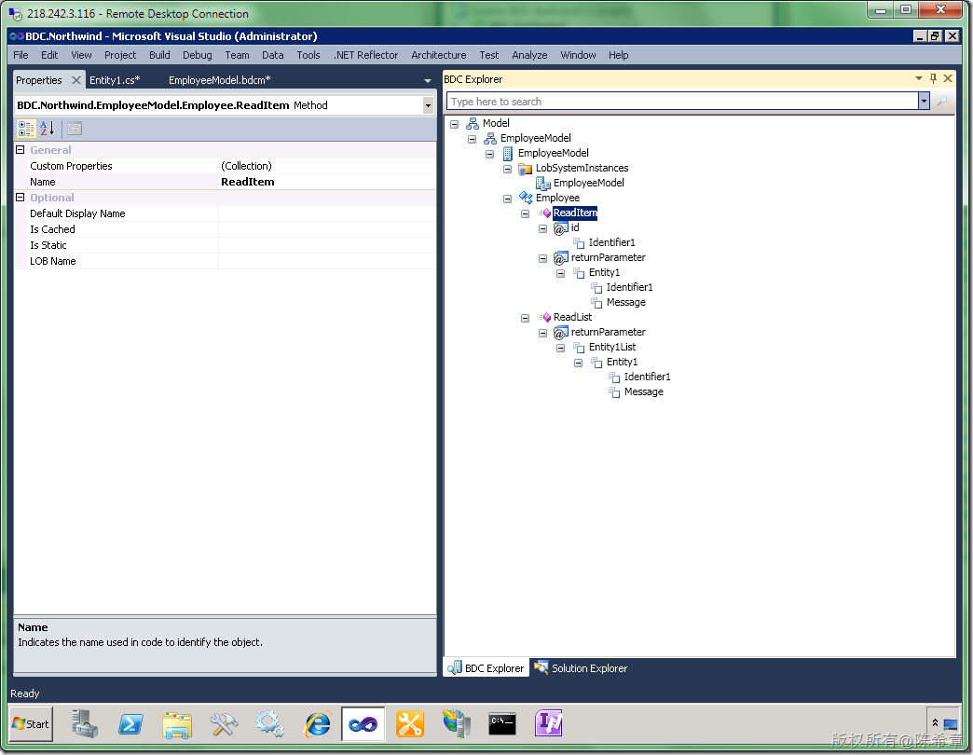
Task: Open Internet Explorer from the taskbar
Action: coord(317,724)
